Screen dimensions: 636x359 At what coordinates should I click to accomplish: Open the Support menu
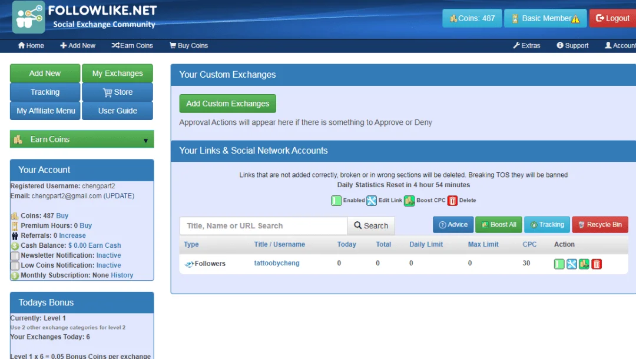[572, 46]
